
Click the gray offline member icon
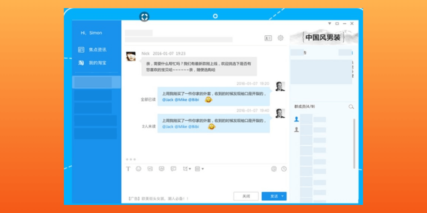[297, 130]
